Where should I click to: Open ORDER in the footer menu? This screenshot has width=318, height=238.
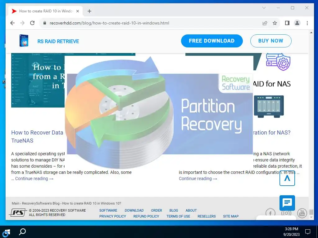[157, 210]
